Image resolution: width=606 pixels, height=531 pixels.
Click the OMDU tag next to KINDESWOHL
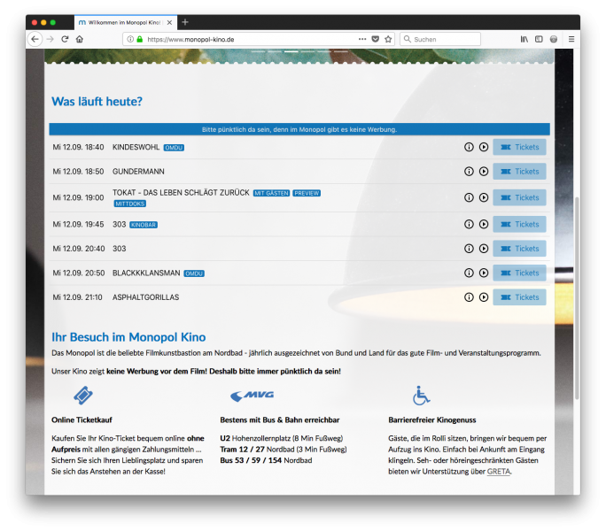click(174, 148)
